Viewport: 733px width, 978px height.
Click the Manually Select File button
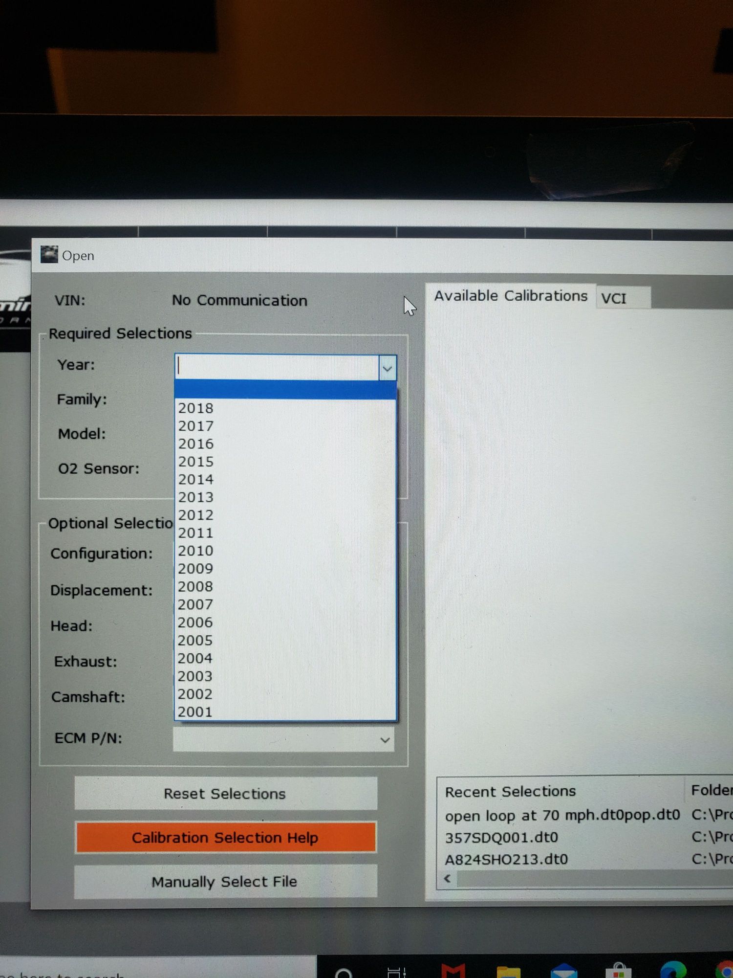(225, 882)
